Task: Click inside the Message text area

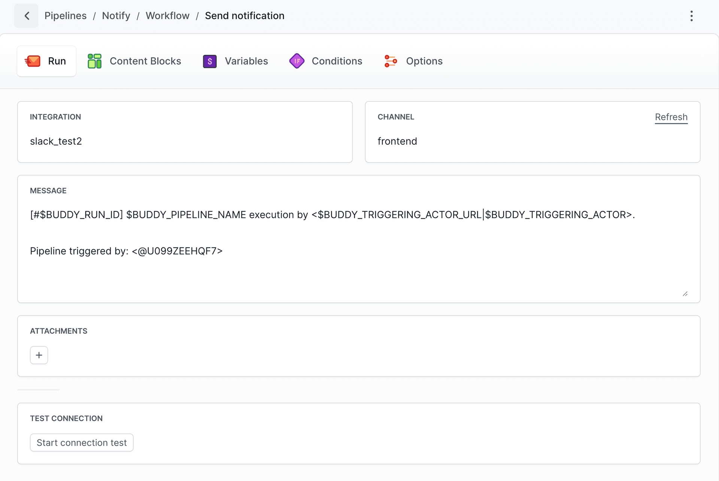Action: point(358,262)
